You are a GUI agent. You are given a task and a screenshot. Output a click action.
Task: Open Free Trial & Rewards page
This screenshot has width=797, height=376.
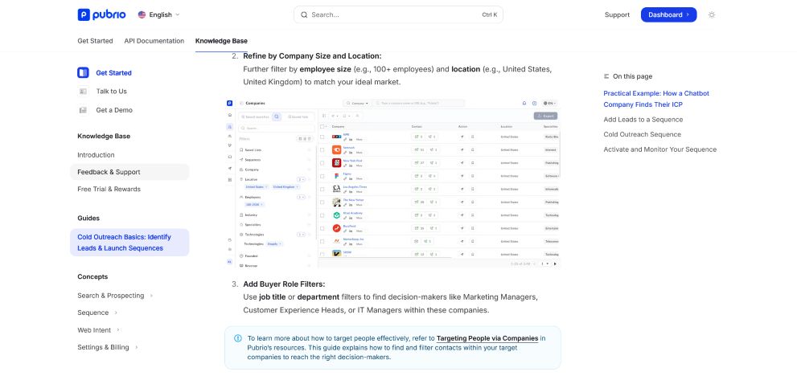click(x=109, y=189)
